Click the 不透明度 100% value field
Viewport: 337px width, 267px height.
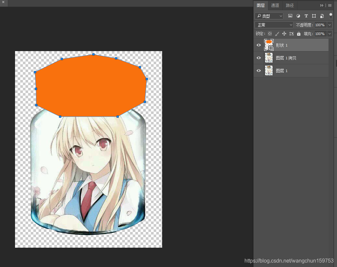[320, 25]
